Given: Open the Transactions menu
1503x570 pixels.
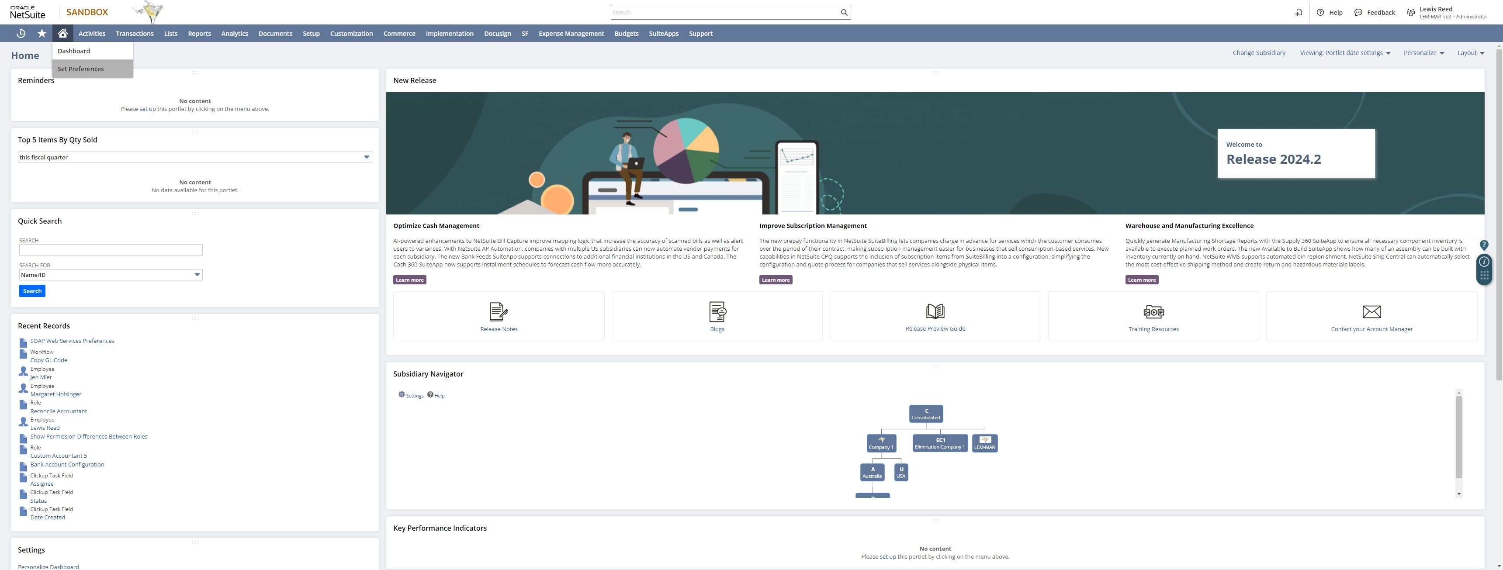Looking at the screenshot, I should coord(134,33).
